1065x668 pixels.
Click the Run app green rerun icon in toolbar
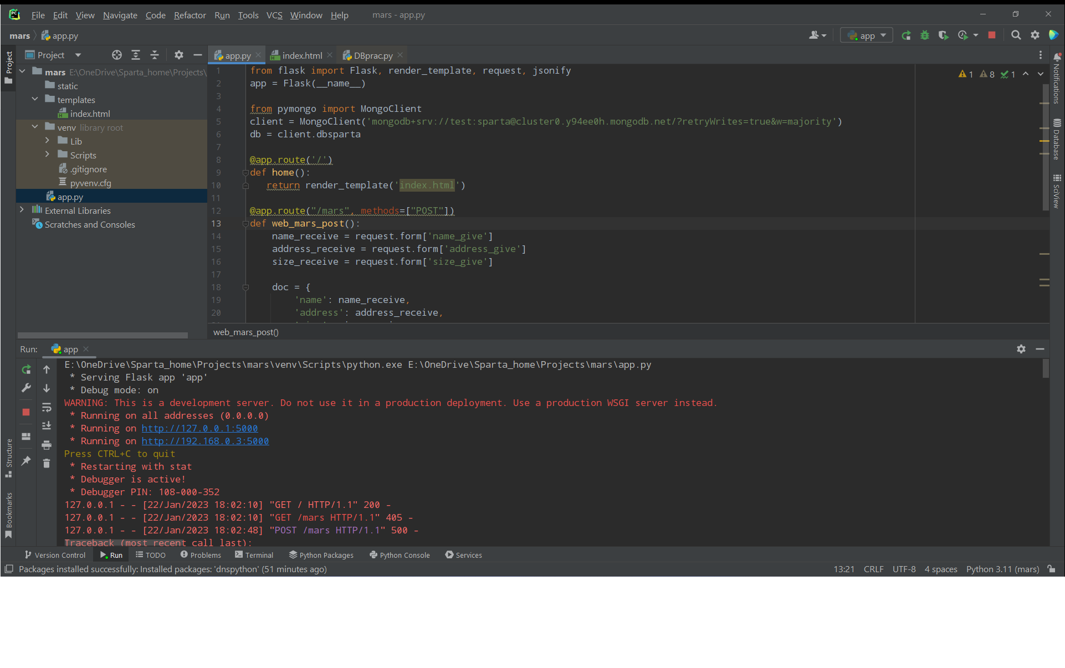906,35
